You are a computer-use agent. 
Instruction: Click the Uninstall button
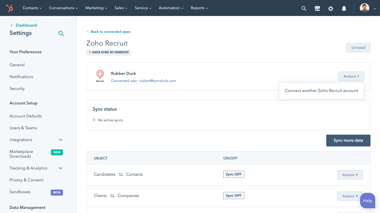tap(358, 48)
